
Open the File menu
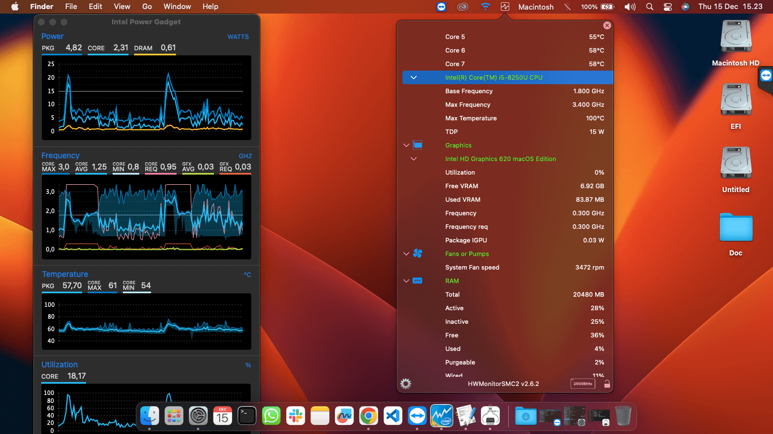tap(71, 7)
